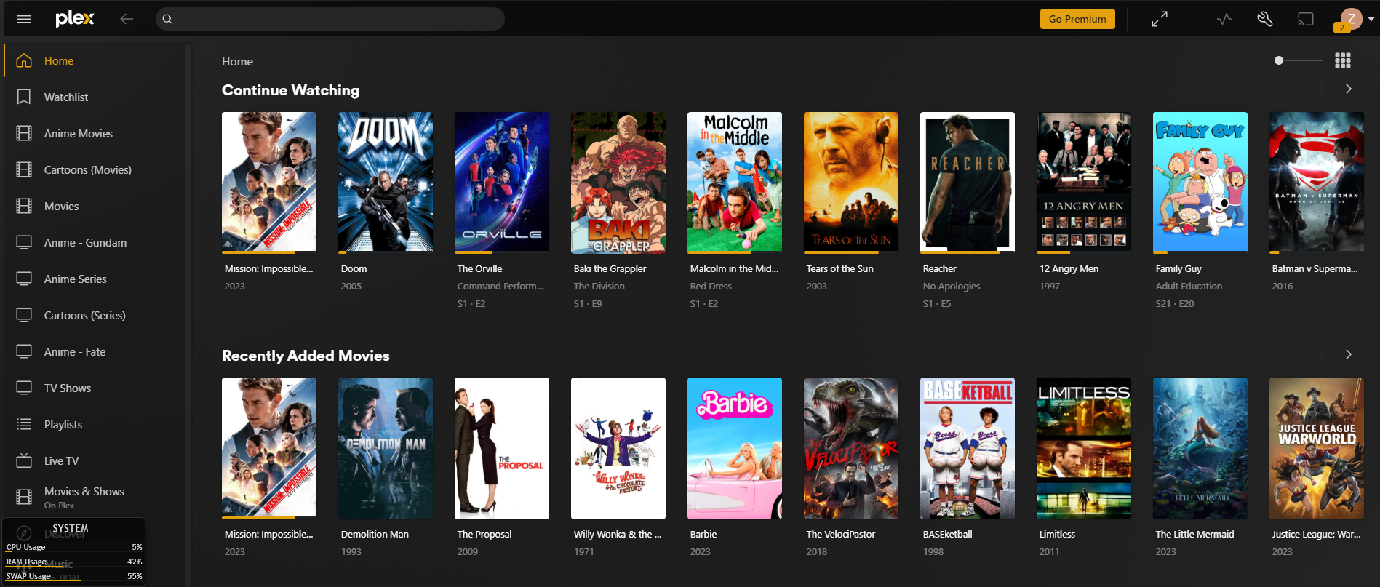This screenshot has height=587, width=1380.
Task: Show next Recently Added Movies items
Action: click(1349, 354)
